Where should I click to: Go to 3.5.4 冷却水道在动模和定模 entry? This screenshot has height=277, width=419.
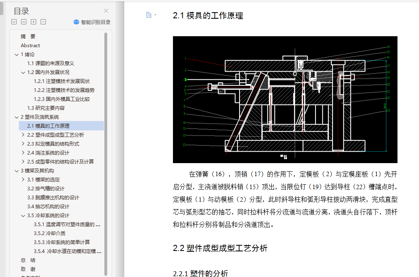67,251
